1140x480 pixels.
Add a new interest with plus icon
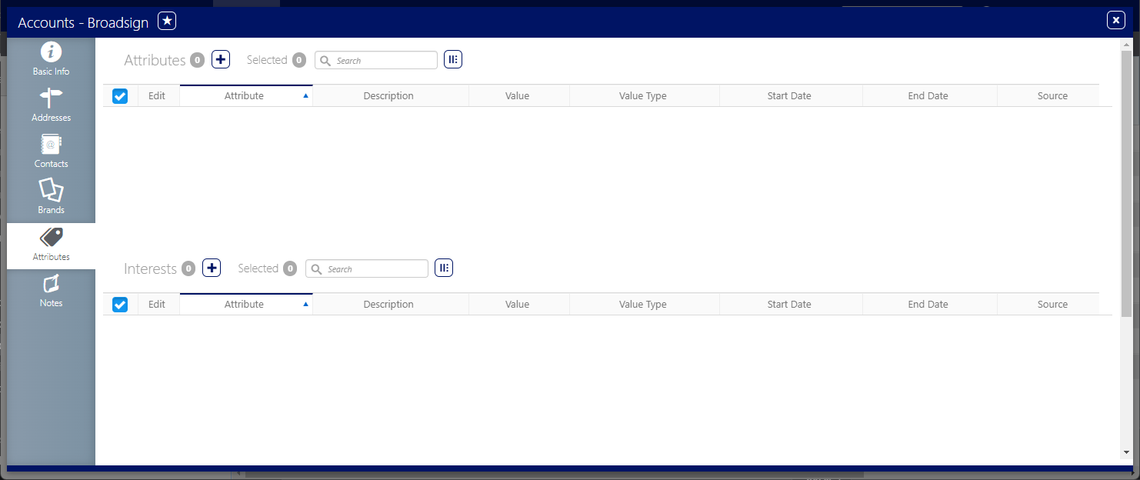click(212, 268)
